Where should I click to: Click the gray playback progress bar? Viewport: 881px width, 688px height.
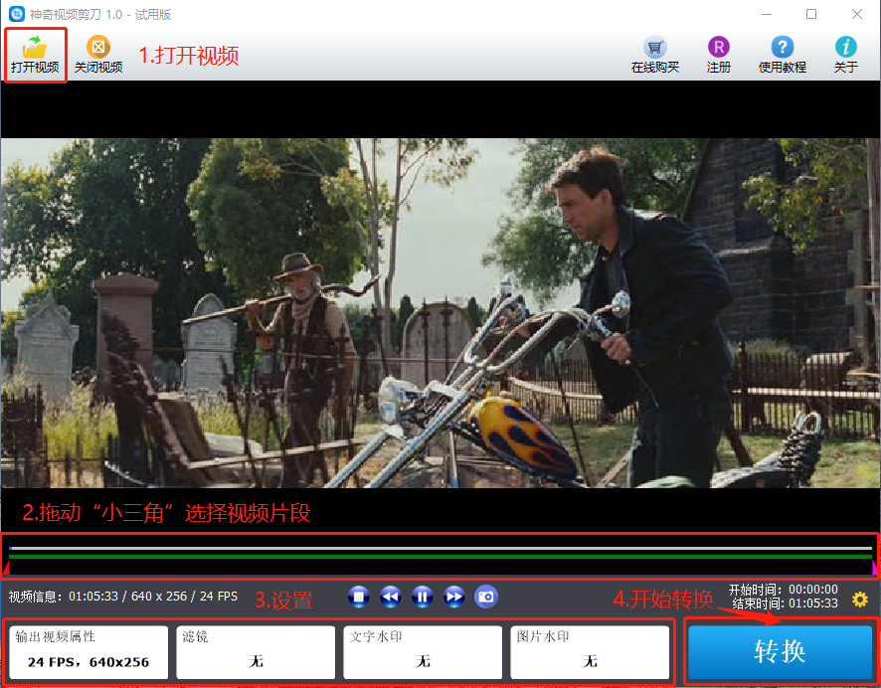(x=440, y=548)
